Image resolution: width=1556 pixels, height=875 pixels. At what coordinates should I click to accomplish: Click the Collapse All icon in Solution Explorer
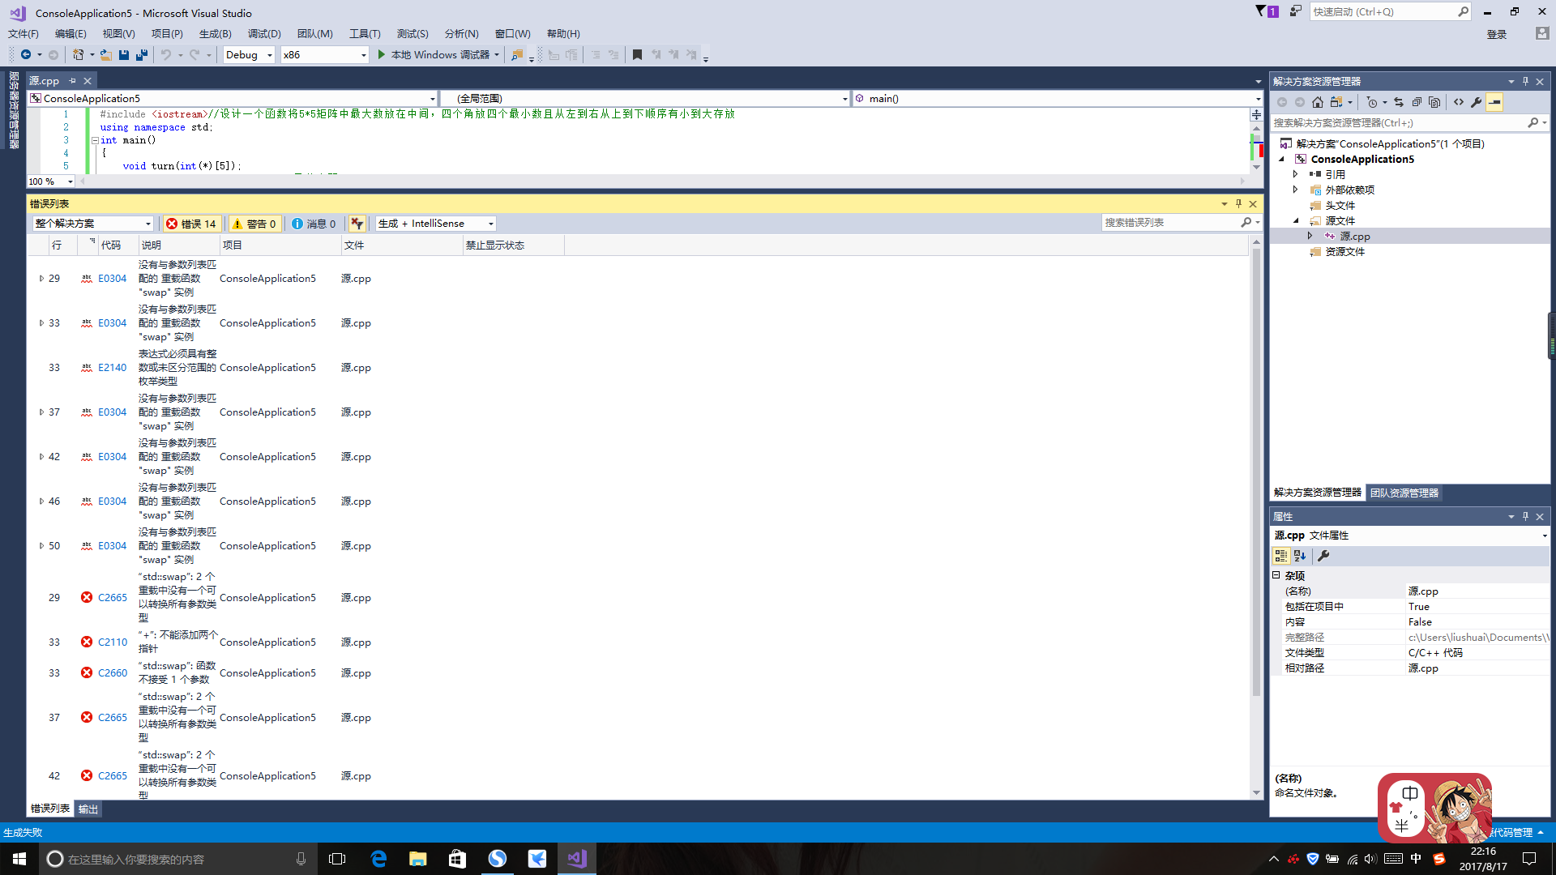pos(1417,102)
